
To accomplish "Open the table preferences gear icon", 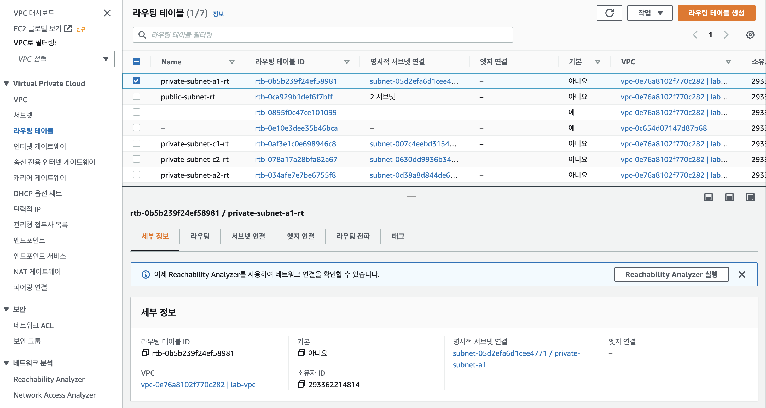I will (x=750, y=35).
